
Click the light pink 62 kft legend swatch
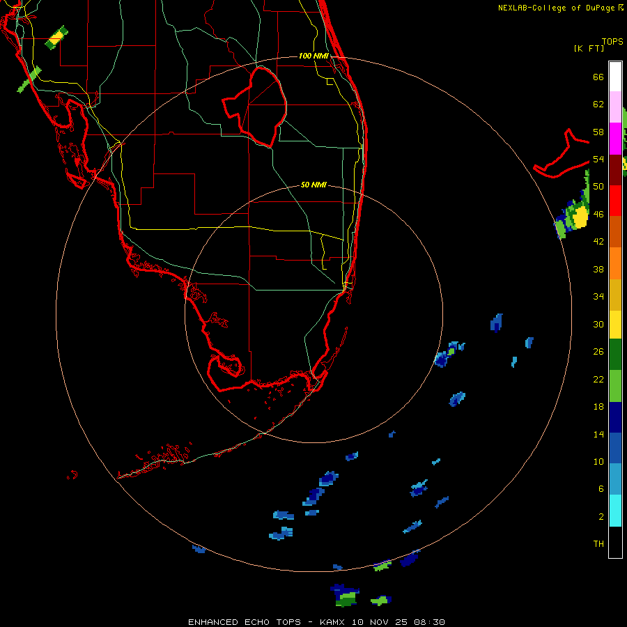[615, 107]
